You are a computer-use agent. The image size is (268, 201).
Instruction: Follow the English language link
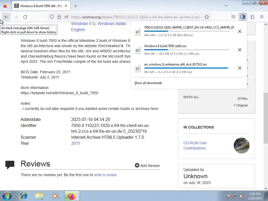point(78,30)
